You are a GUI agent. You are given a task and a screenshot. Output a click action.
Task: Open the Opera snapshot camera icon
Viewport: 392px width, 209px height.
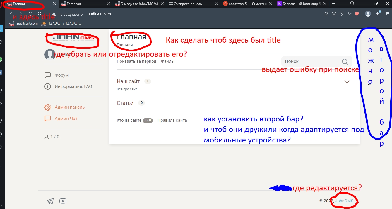[x=334, y=14]
